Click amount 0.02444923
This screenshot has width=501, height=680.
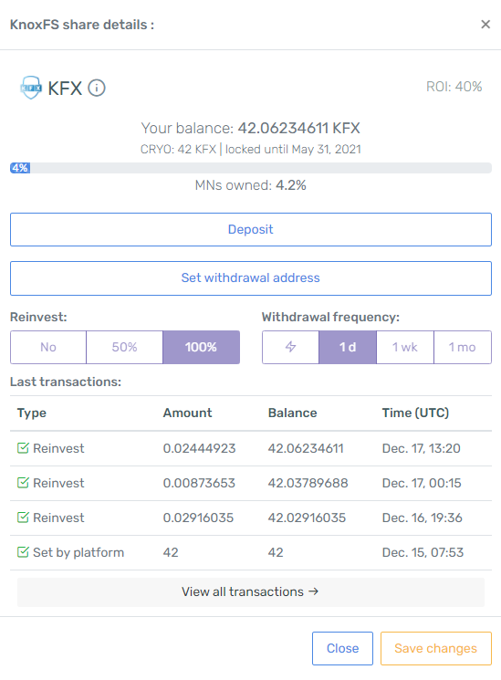(x=199, y=448)
